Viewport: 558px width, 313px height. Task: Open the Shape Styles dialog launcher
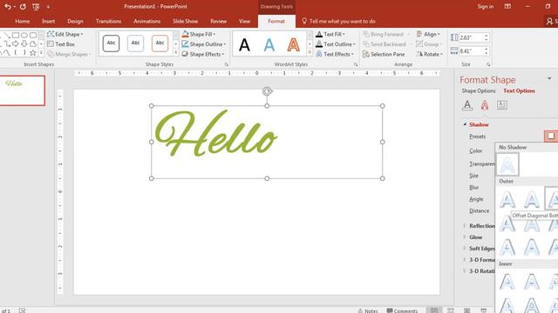click(227, 64)
